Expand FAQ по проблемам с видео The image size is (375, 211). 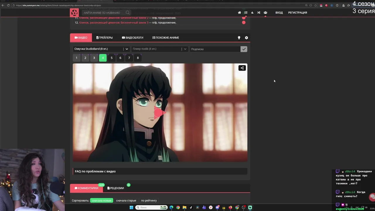pyautogui.click(x=160, y=171)
